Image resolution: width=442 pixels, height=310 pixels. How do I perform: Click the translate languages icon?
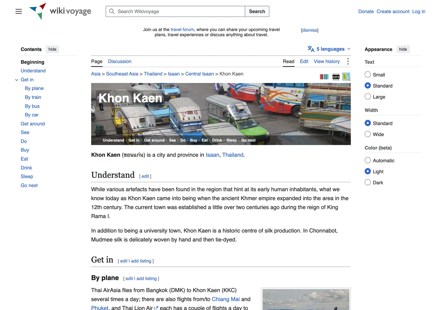(x=311, y=49)
